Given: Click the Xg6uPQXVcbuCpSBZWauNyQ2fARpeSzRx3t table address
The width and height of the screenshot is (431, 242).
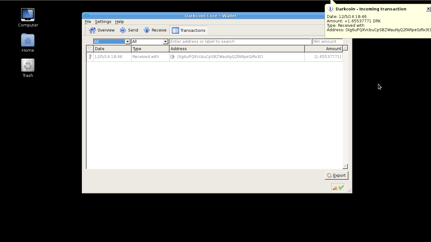Looking at the screenshot, I should [x=220, y=57].
